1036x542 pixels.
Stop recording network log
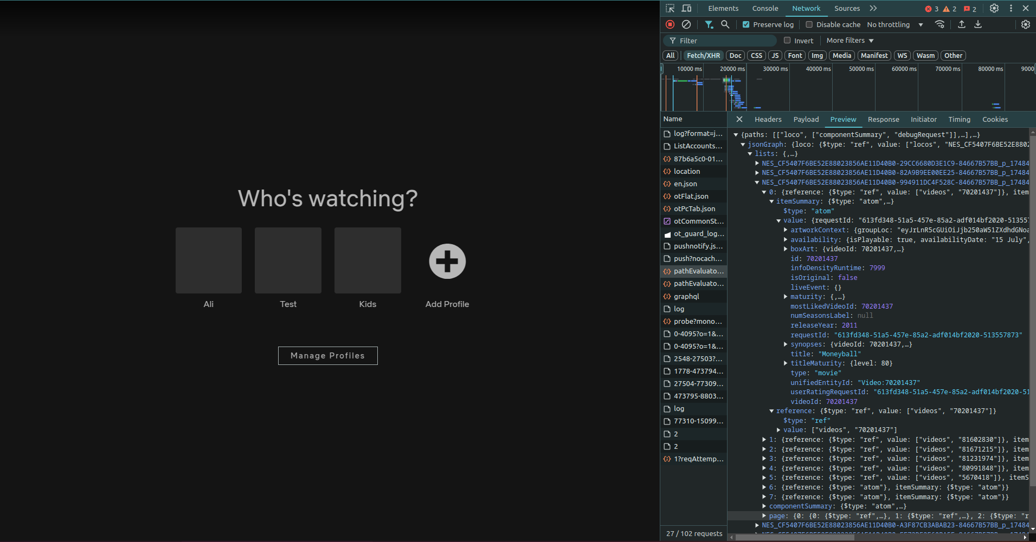point(670,24)
